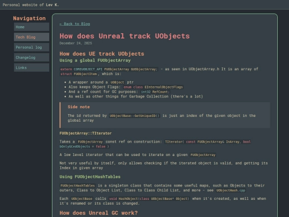Click the 'void HashObject(class UObjectBase* Object)' code

[x=149, y=199]
